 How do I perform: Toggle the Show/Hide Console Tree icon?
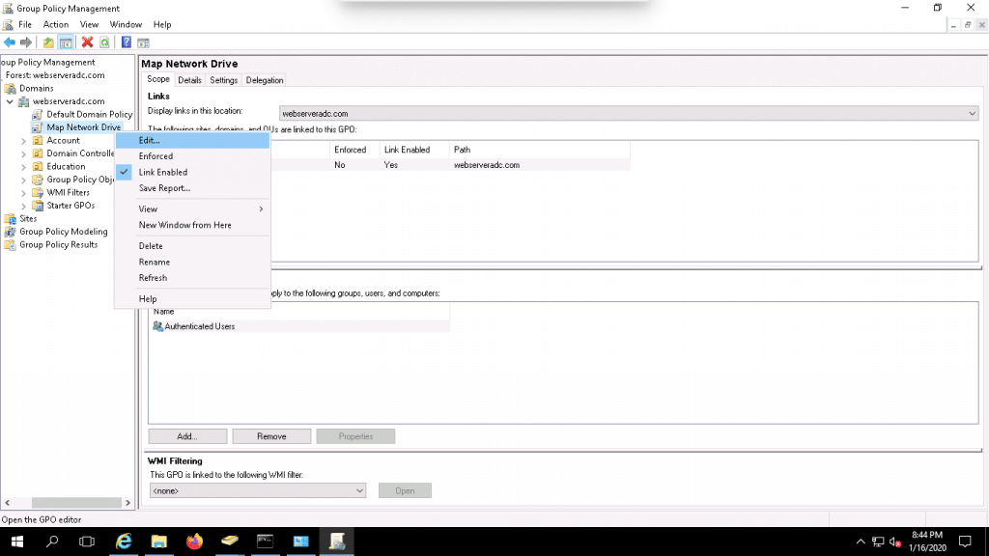tap(66, 42)
